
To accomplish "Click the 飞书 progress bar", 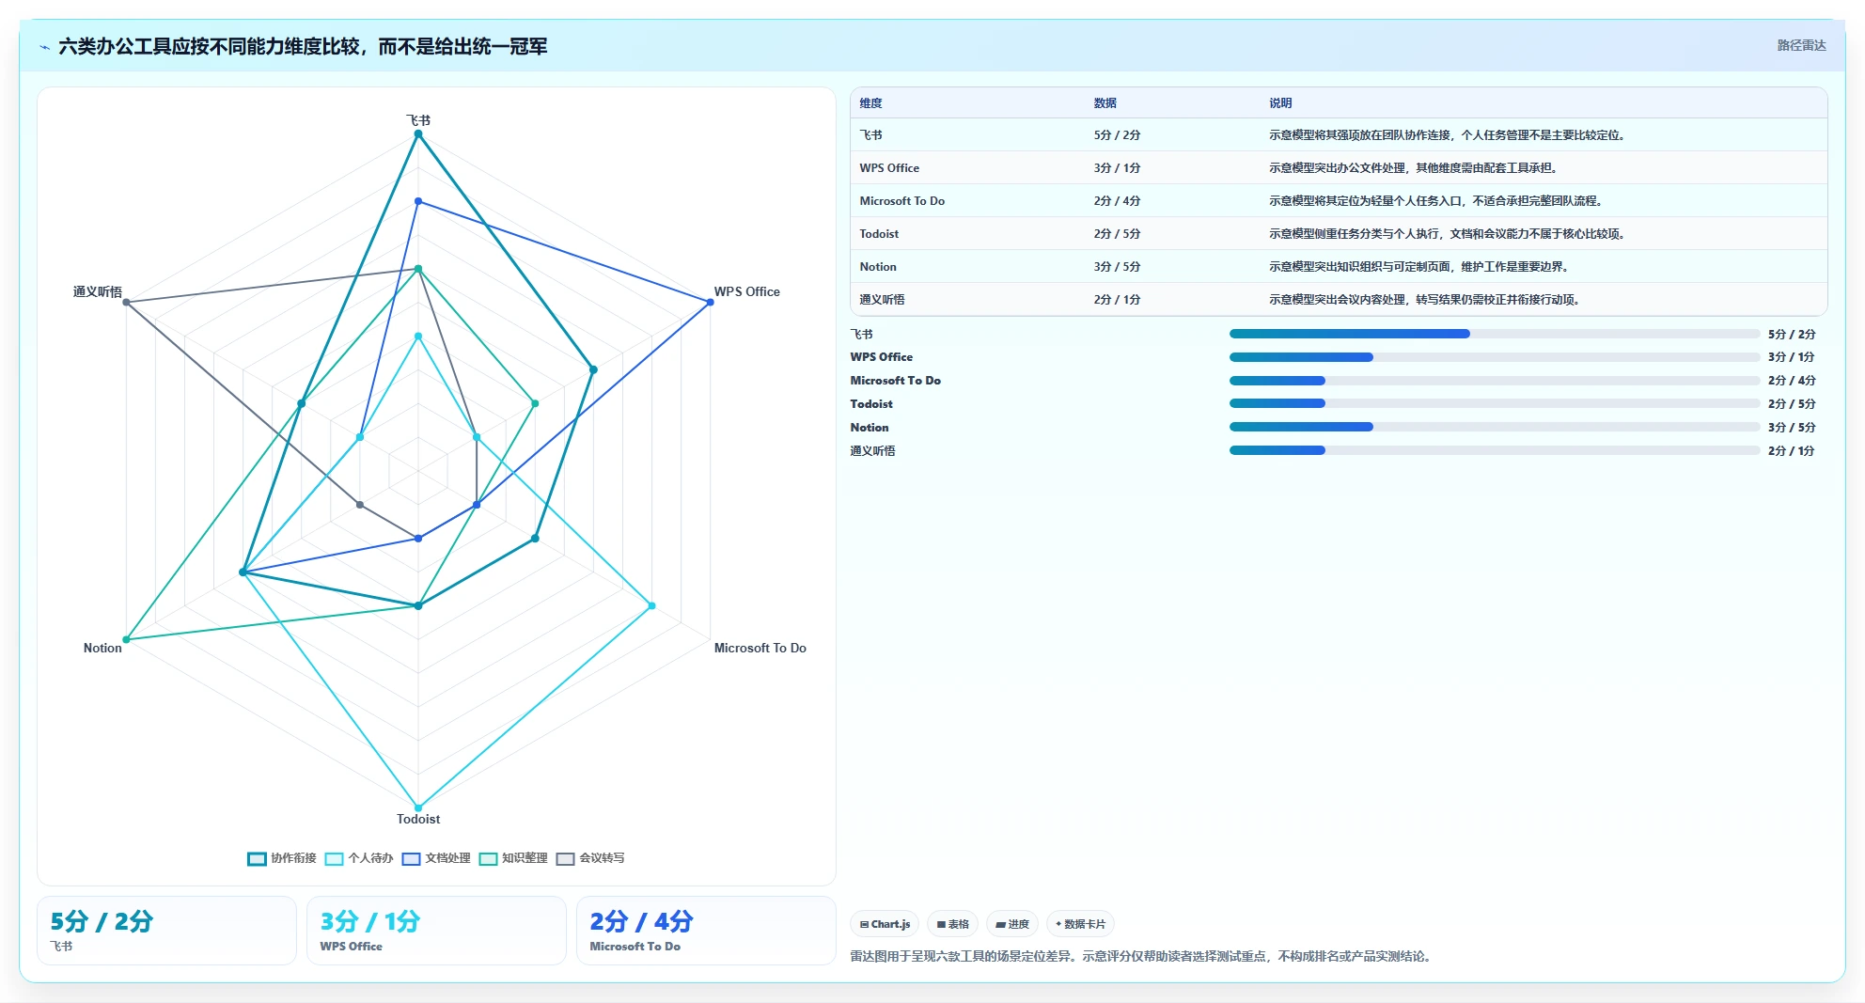I will coord(1495,334).
